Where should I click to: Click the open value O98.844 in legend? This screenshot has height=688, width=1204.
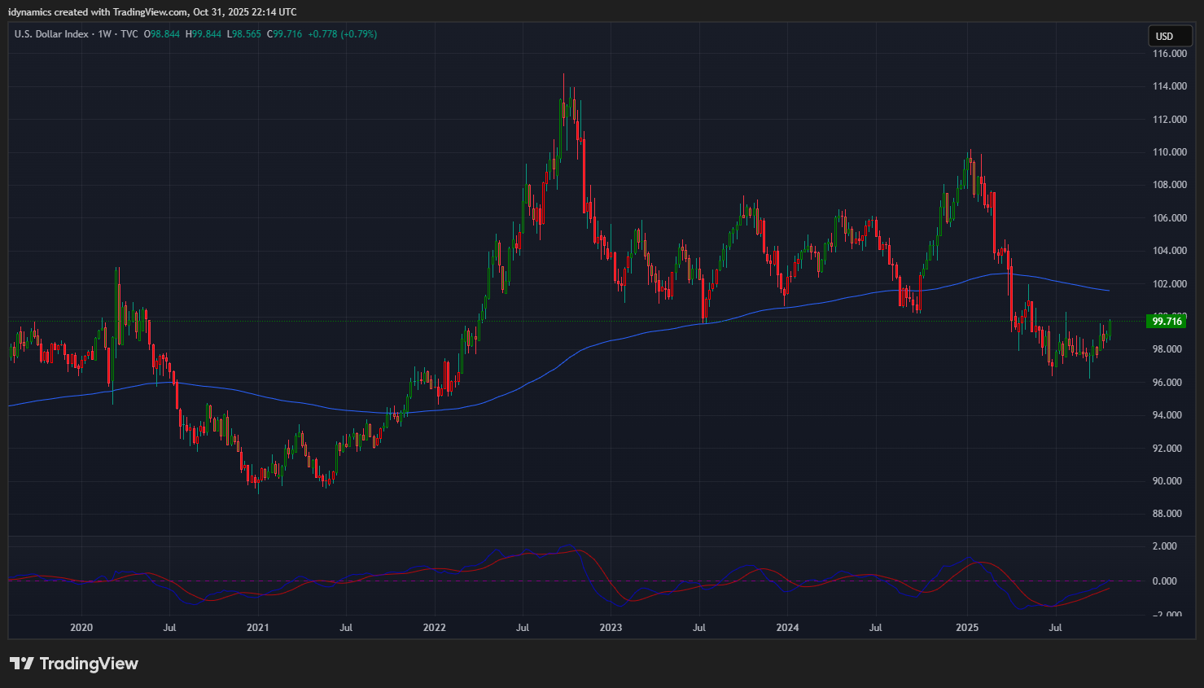click(162, 34)
